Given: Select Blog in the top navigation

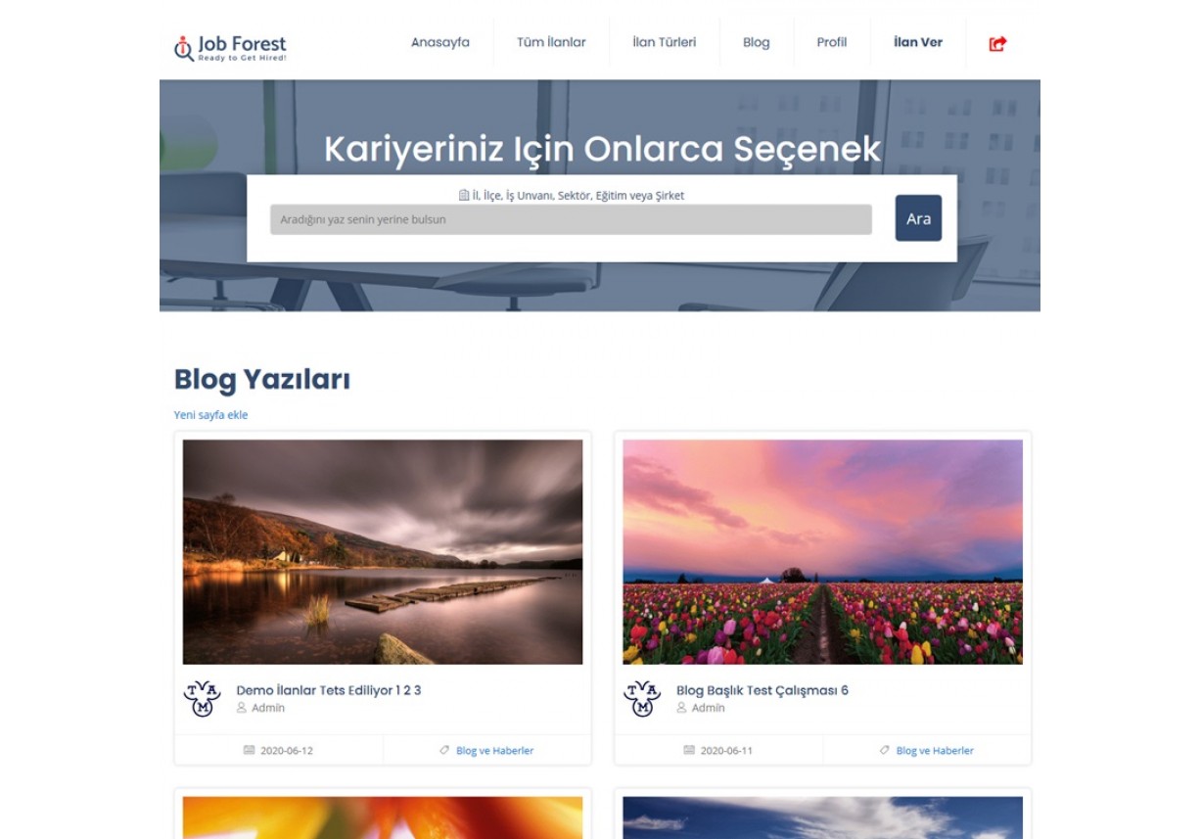Looking at the screenshot, I should pyautogui.click(x=756, y=42).
